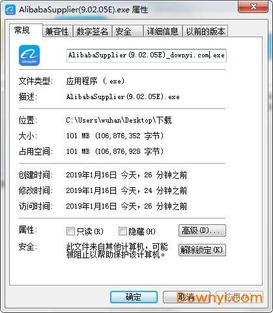Open the 详细信息 tab

[x=162, y=31]
